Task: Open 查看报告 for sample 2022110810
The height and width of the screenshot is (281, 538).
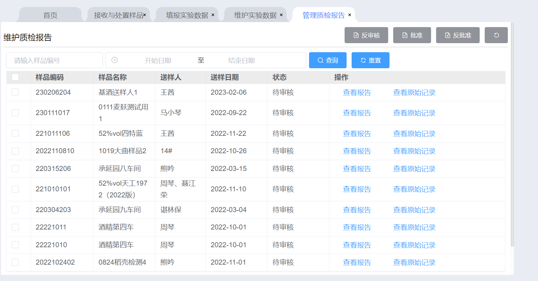Action: (x=357, y=151)
